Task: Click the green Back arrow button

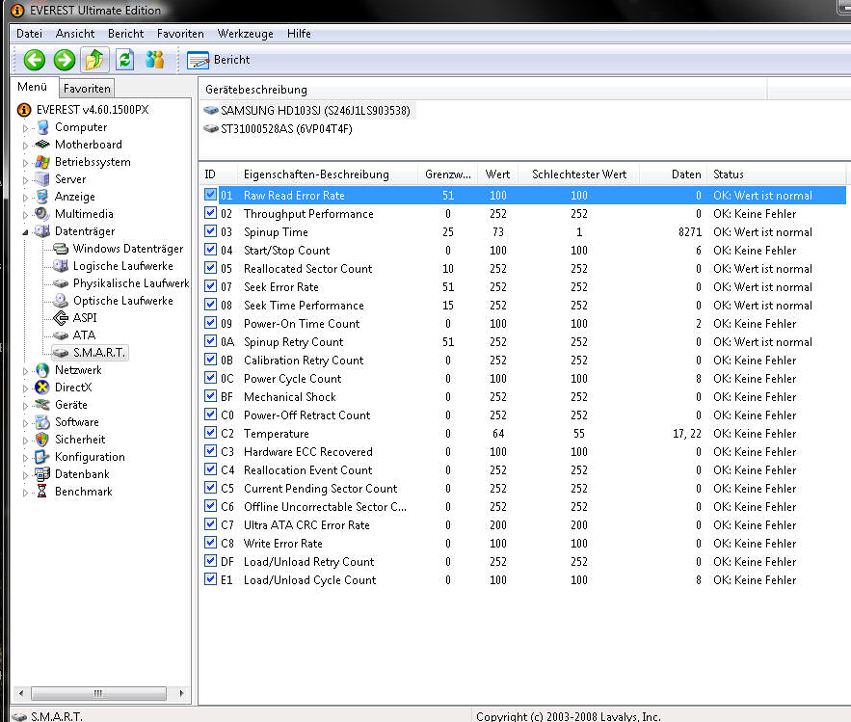Action: point(34,60)
